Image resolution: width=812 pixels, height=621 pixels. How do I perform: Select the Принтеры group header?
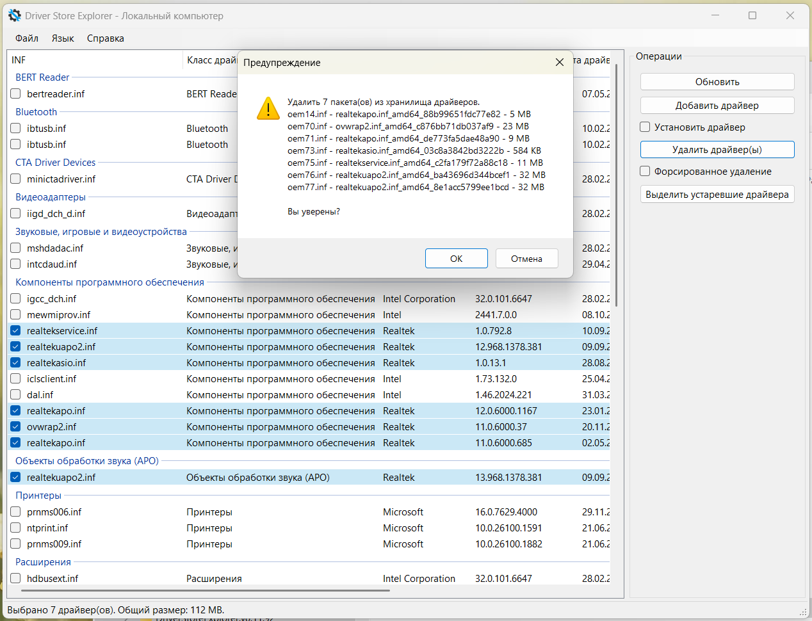tap(38, 496)
